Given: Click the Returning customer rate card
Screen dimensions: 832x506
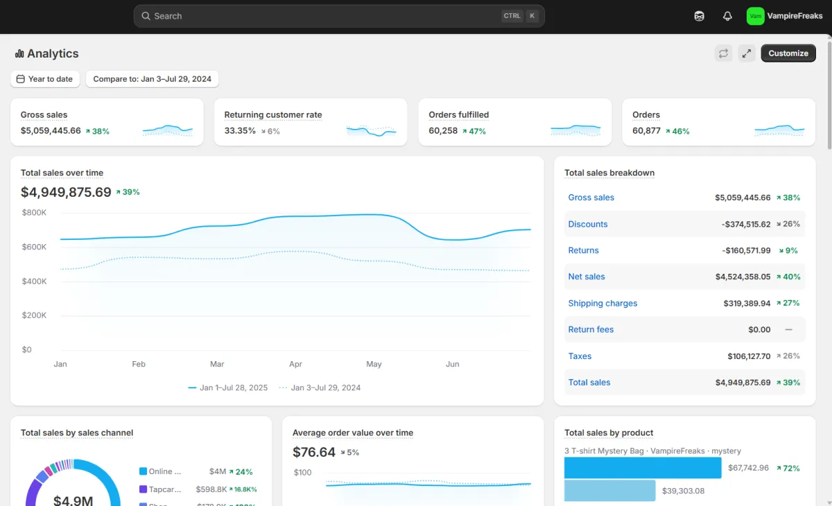Looking at the screenshot, I should coord(311,122).
